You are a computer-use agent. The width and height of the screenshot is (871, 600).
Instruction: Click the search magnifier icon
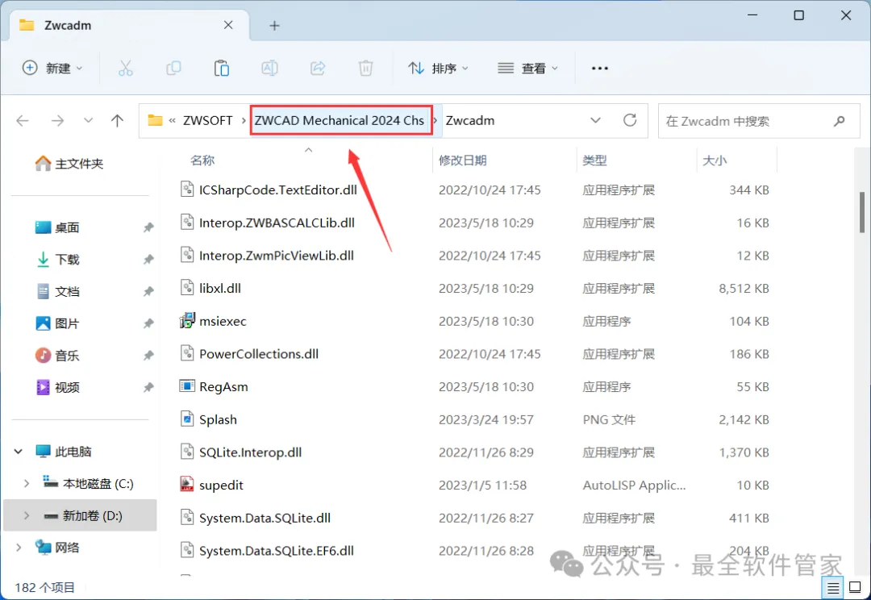click(x=840, y=120)
